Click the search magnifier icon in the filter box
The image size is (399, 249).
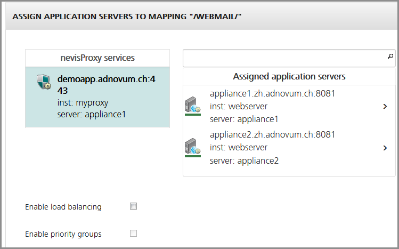[390, 57]
